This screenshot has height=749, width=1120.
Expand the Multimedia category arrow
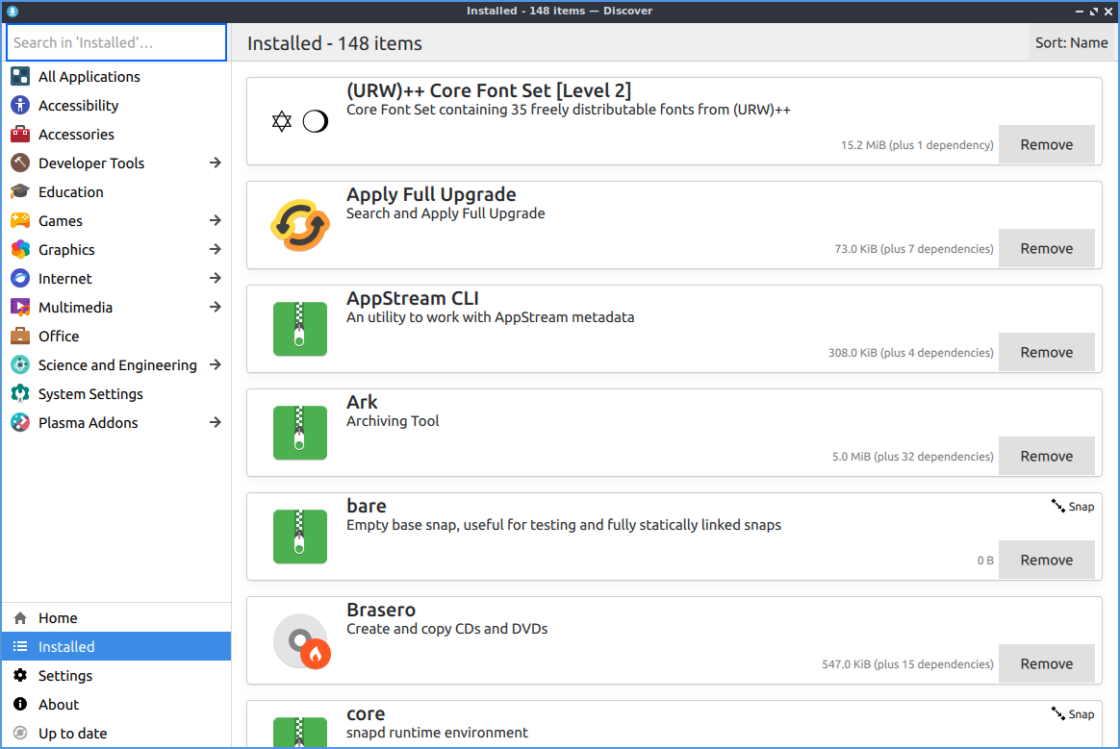click(216, 308)
